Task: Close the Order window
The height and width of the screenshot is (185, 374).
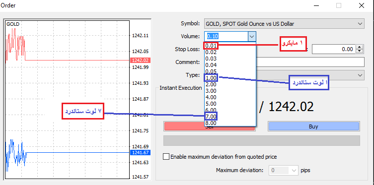Action: [361, 5]
